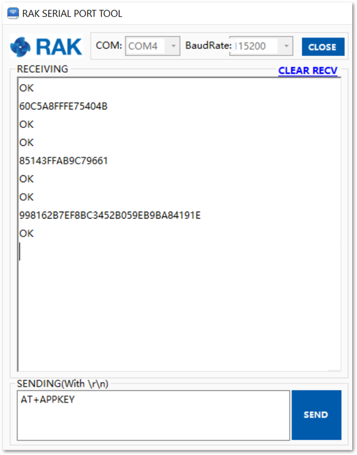Click the 60C5A8FFFE75404B line in receiving area
Image resolution: width=357 pixels, height=455 pixels.
coord(63,106)
